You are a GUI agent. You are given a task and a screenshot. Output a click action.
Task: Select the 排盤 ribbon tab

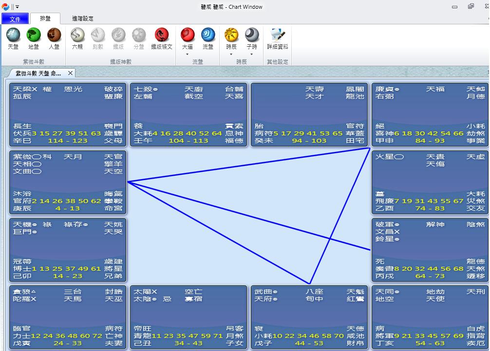pyautogui.click(x=45, y=19)
